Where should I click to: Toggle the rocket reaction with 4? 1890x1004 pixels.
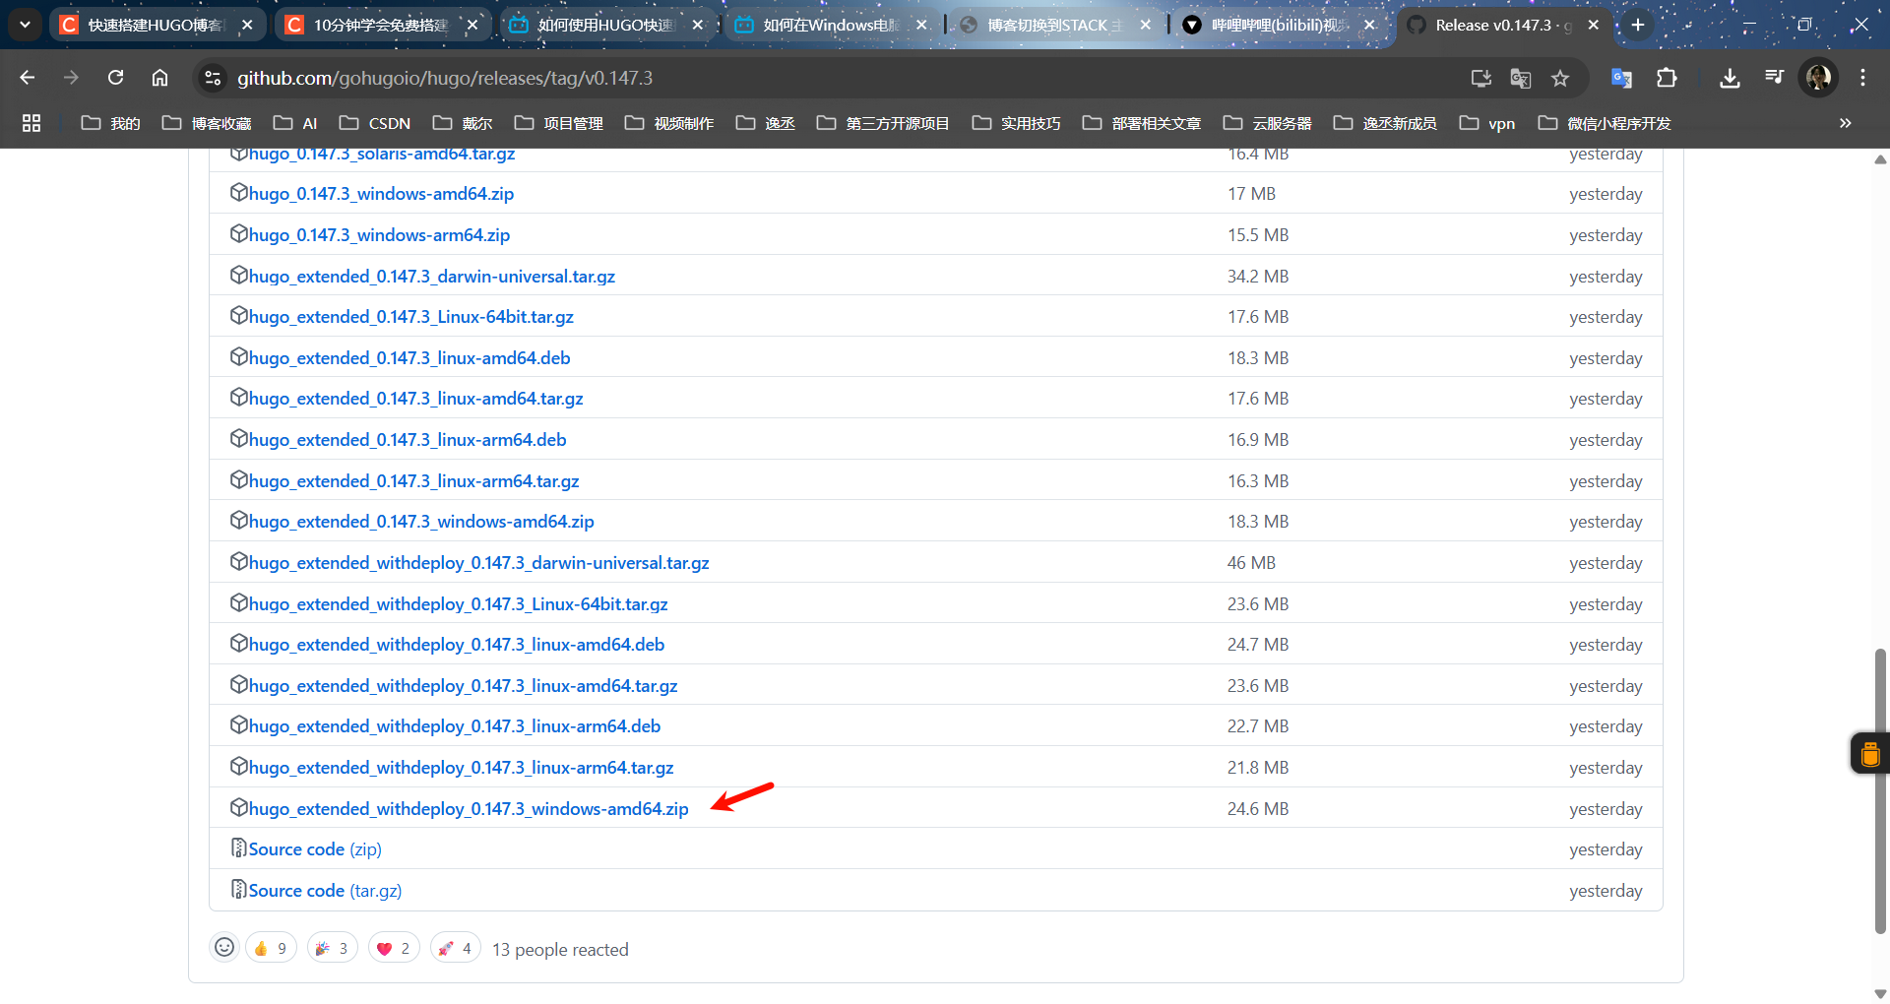point(456,948)
